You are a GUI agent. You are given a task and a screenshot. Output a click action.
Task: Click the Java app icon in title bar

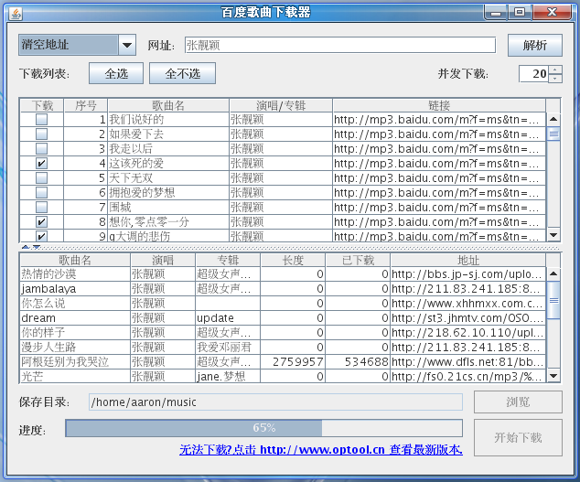tap(16, 14)
